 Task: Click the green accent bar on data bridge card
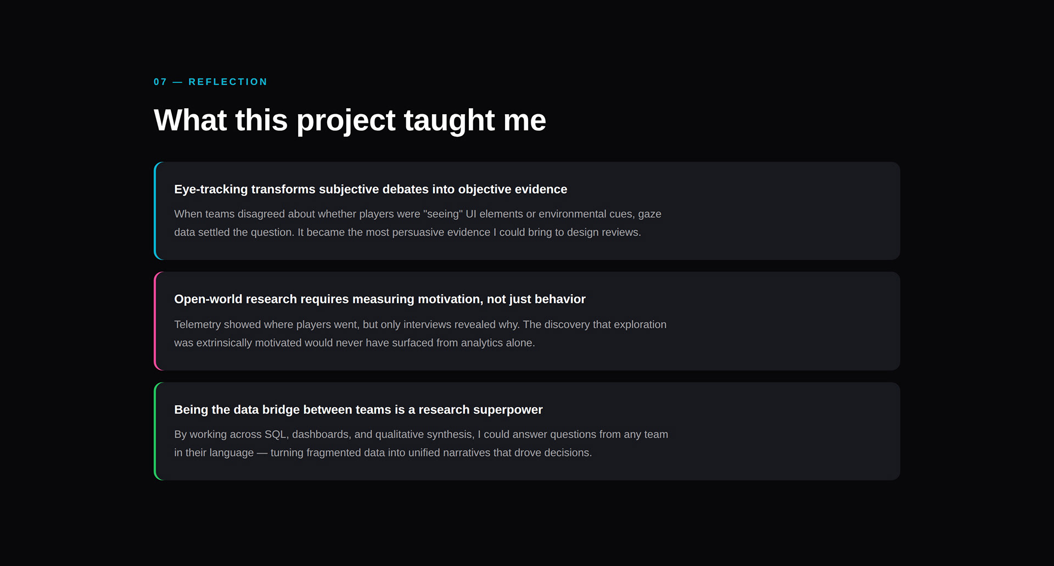[x=156, y=431]
